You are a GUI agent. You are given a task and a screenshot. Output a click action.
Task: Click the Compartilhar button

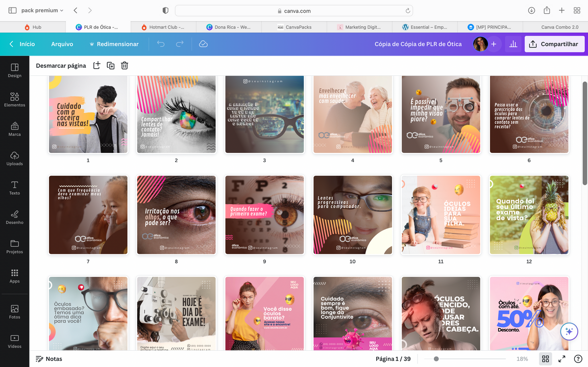point(554,44)
